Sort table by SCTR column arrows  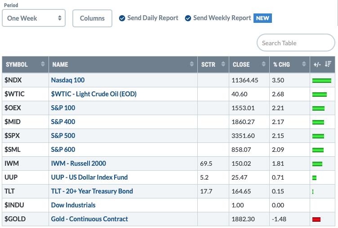click(x=223, y=64)
